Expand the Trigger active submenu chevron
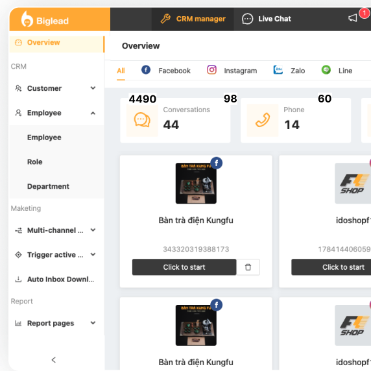 tap(93, 255)
